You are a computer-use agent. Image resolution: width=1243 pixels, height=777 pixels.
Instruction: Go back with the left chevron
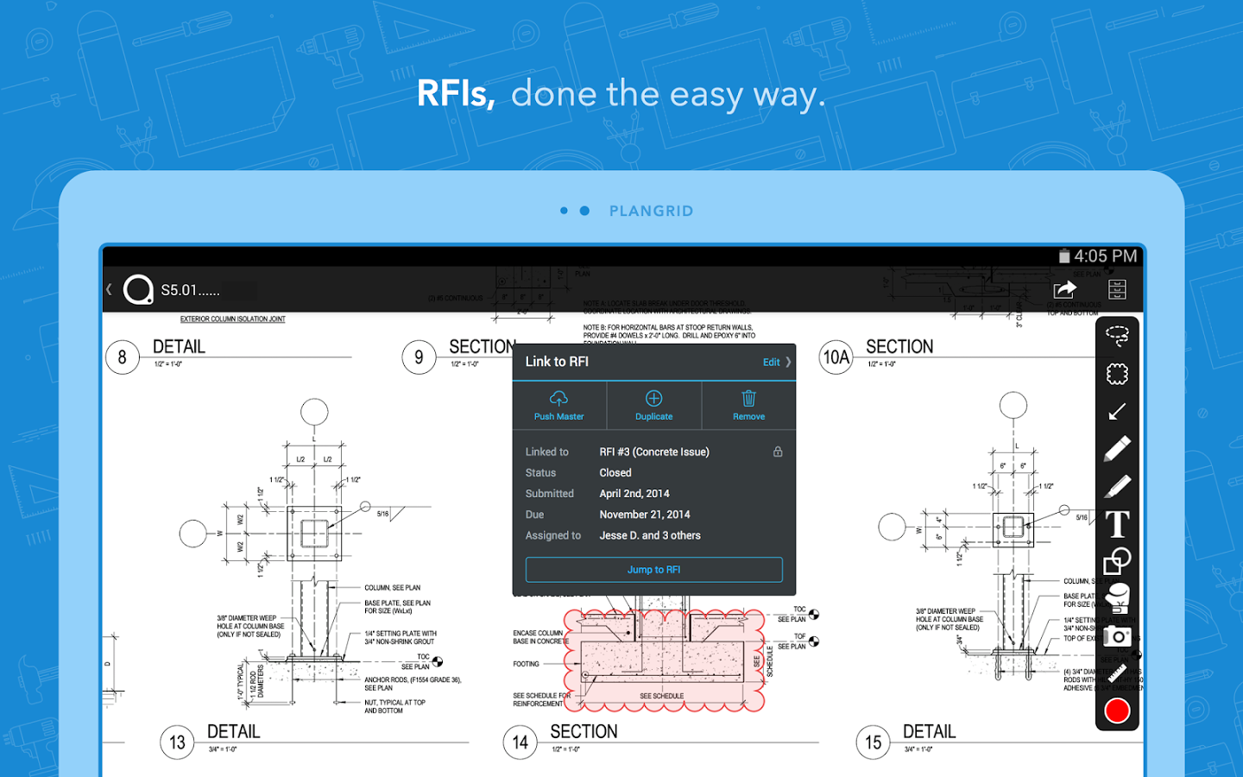(x=109, y=289)
